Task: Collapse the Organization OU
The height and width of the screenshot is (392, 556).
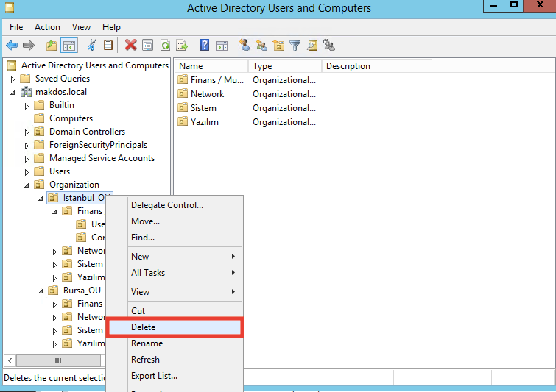Action: click(x=27, y=185)
